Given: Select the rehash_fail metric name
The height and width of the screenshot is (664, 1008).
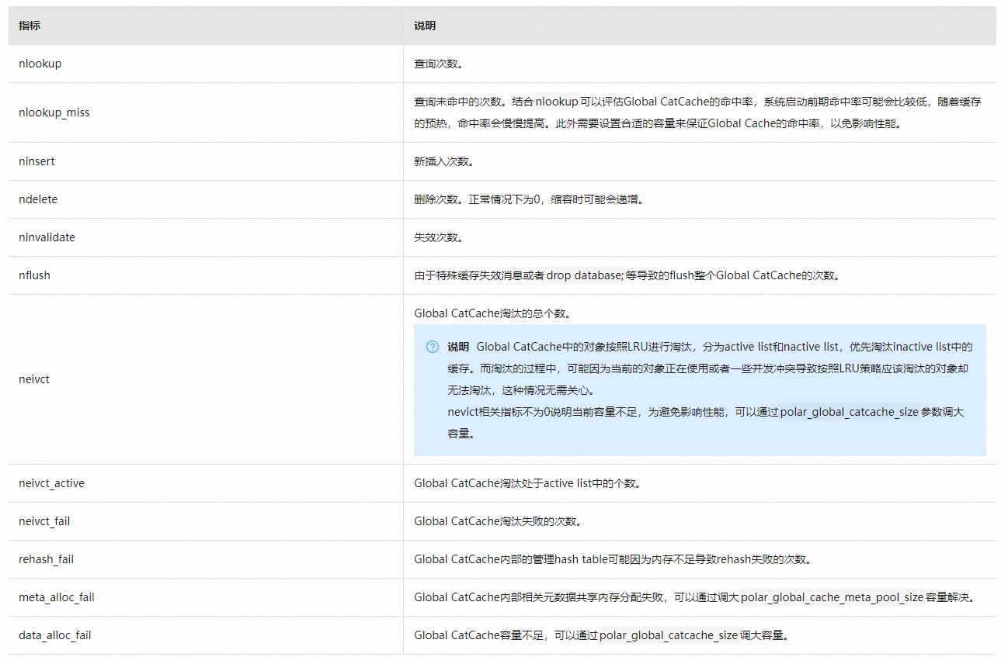Looking at the screenshot, I should [x=46, y=559].
